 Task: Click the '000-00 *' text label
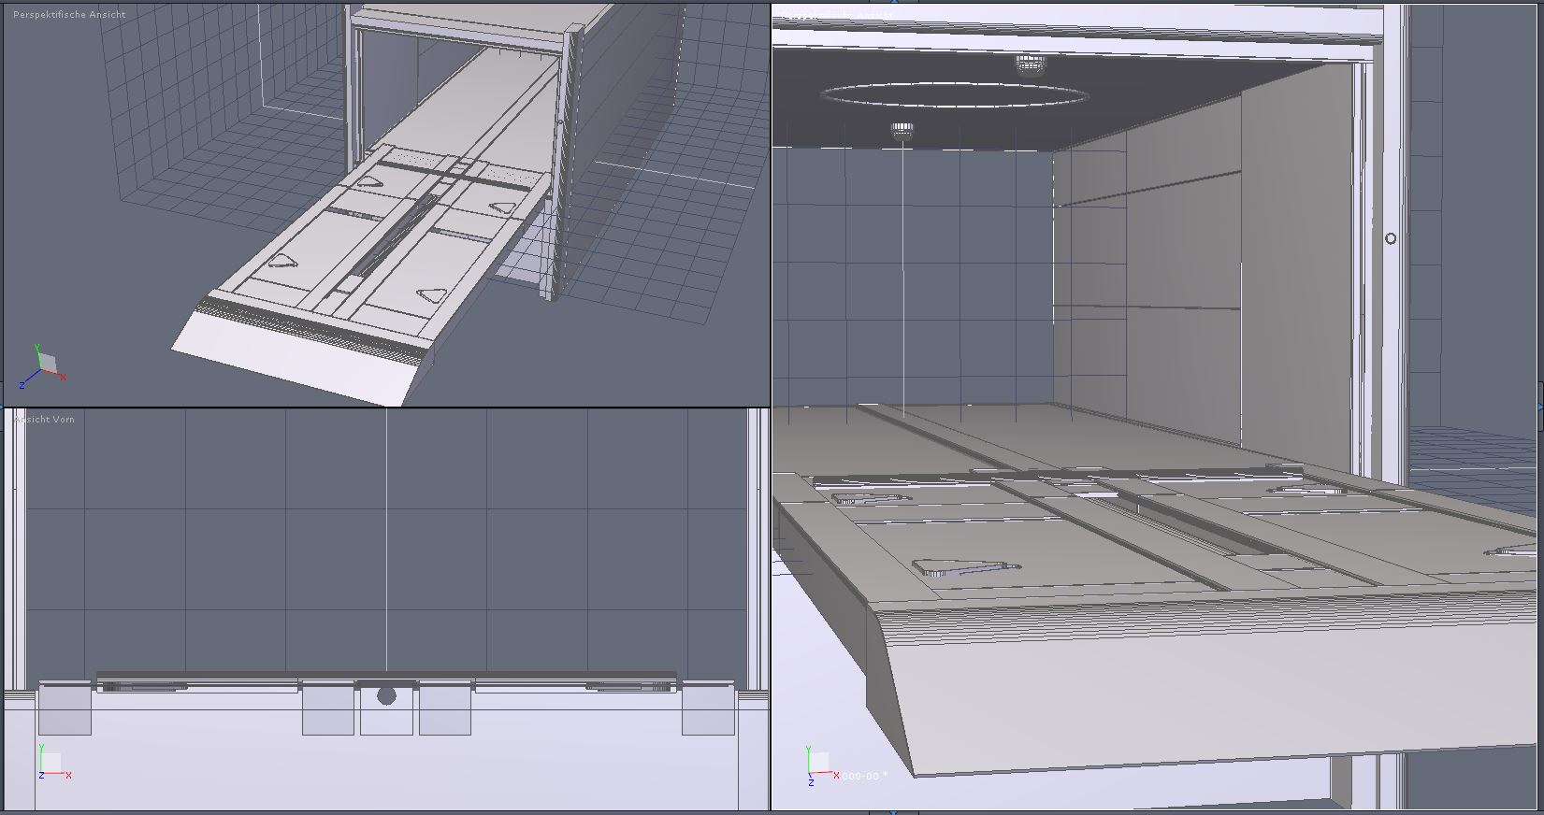tap(863, 776)
